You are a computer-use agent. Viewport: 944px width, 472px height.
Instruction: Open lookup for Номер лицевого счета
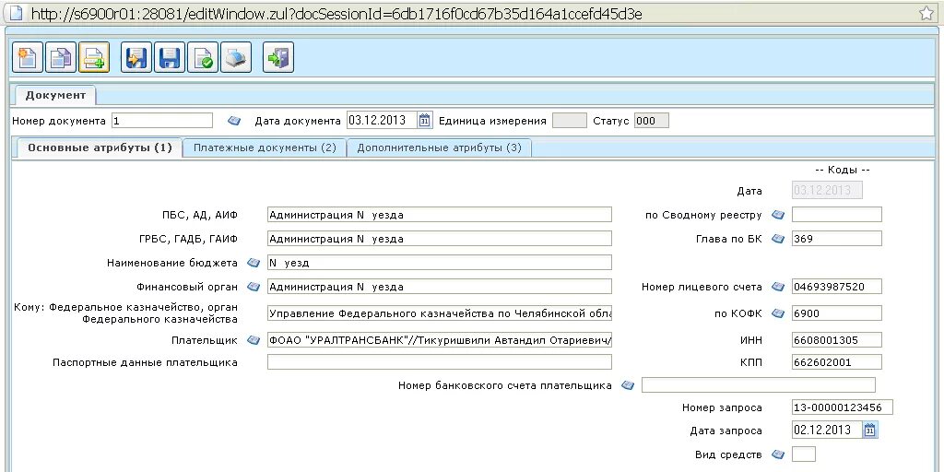(778, 287)
